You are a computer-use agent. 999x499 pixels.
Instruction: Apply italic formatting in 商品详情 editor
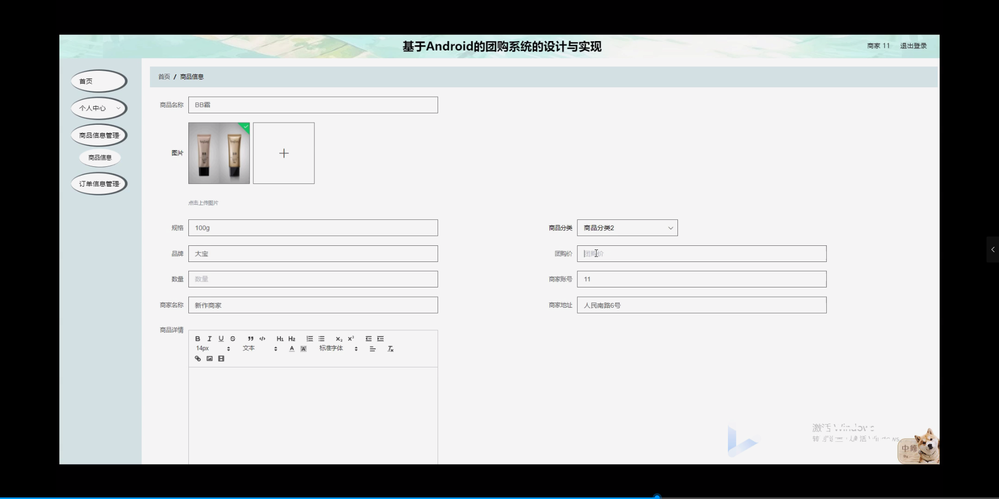(x=209, y=338)
